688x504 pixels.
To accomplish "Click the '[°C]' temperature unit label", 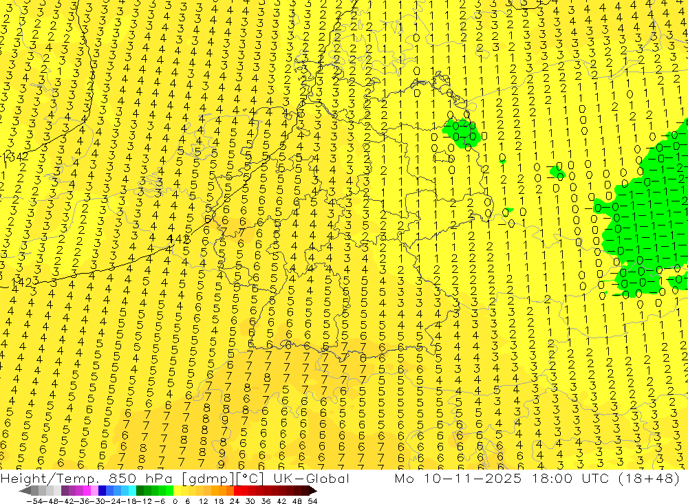I will click(x=250, y=479).
